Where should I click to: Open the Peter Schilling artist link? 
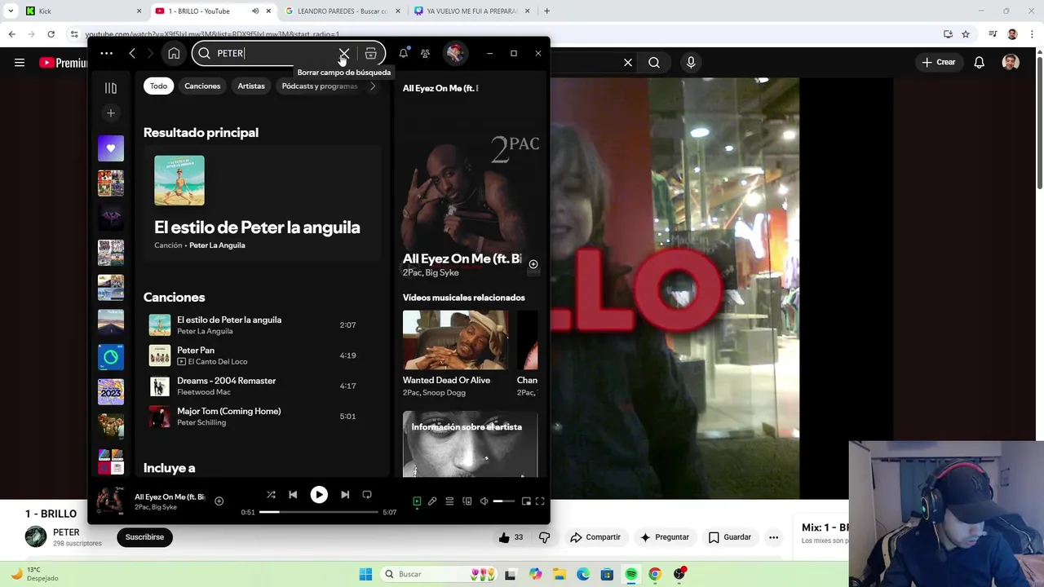[201, 422]
